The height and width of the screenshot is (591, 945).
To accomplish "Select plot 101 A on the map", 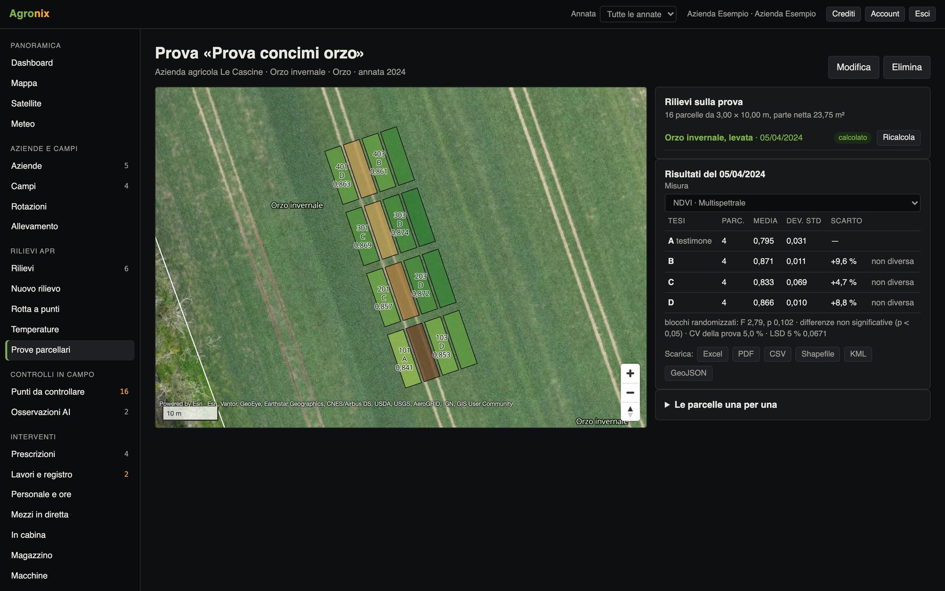I will pos(404,359).
